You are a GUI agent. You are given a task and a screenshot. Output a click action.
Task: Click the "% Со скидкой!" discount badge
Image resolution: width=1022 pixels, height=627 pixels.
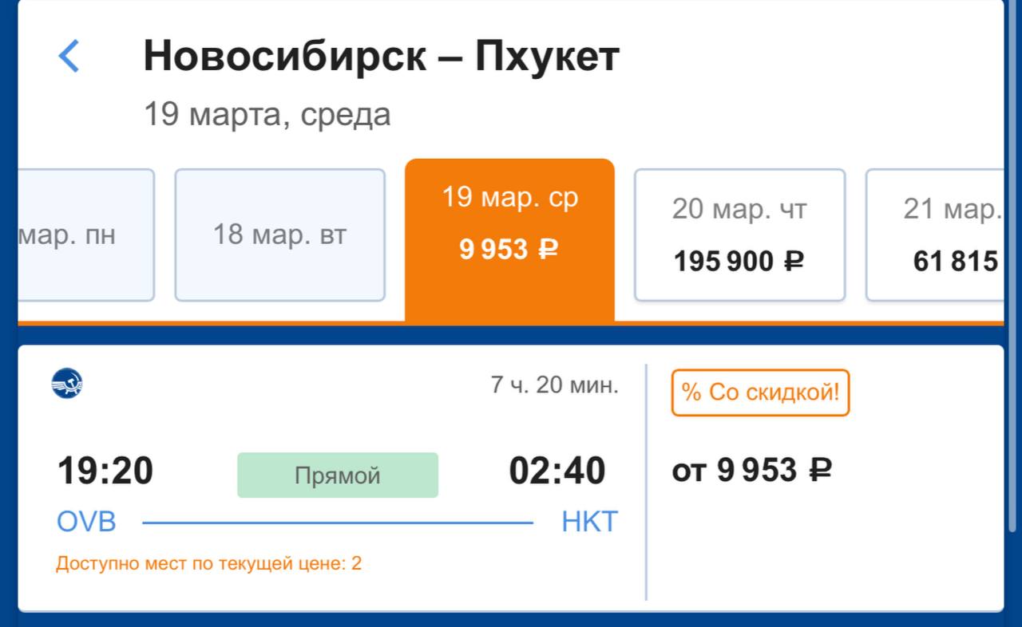pyautogui.click(x=760, y=392)
